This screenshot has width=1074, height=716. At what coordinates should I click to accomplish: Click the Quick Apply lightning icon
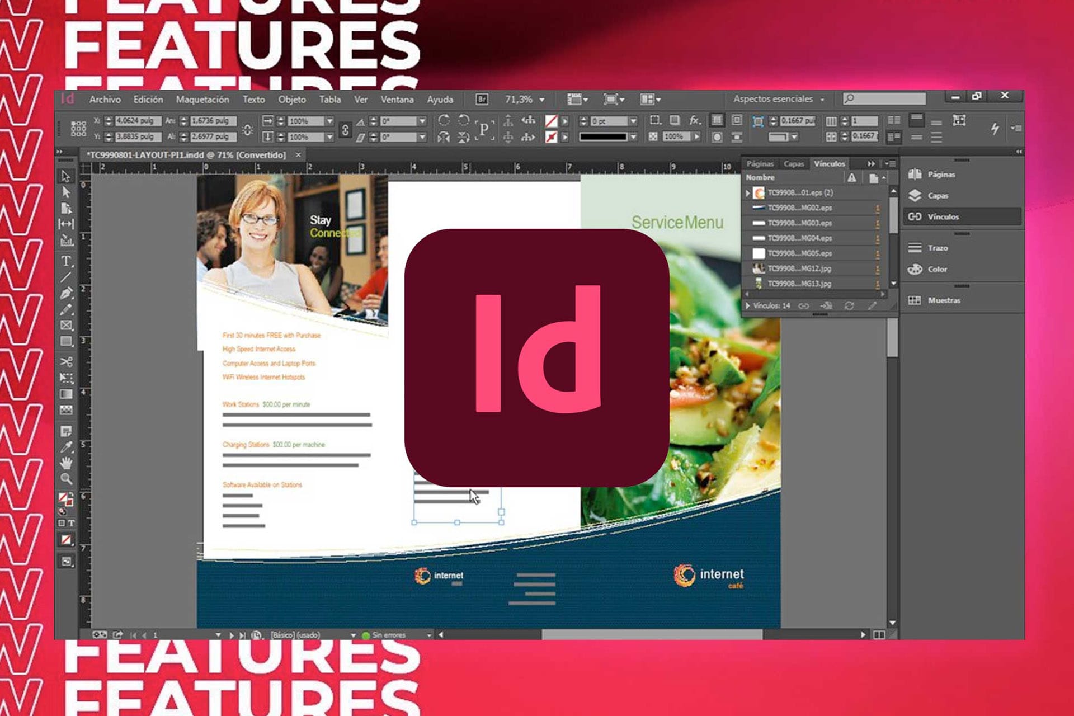point(995,129)
